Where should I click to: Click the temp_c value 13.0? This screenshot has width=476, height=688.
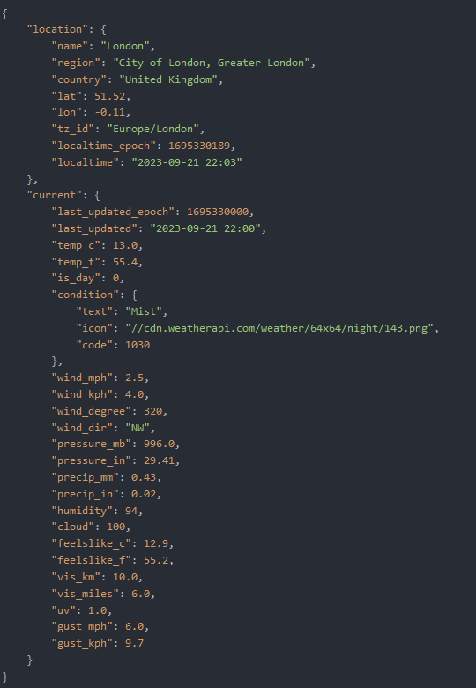tap(125, 245)
